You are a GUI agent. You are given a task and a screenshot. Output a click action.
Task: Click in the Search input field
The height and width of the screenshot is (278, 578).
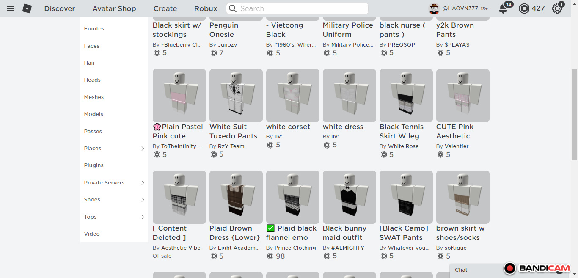(300, 8)
